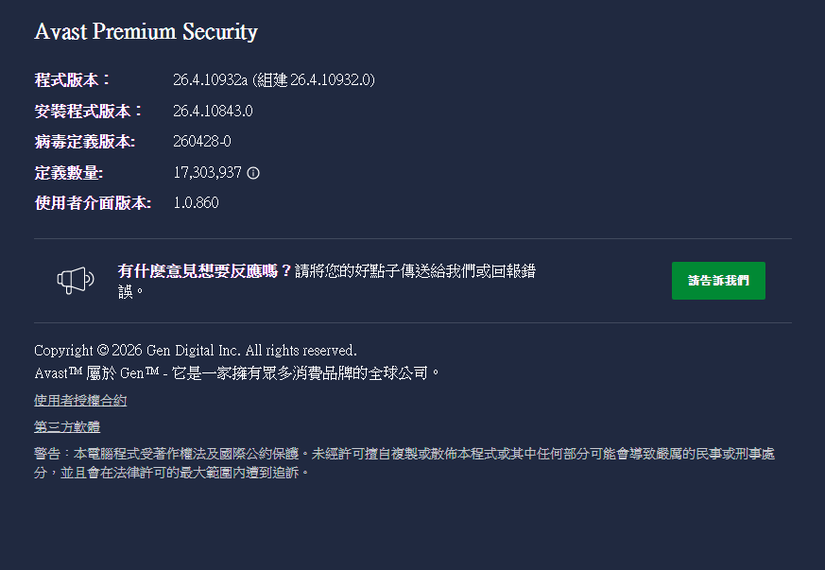The width and height of the screenshot is (825, 570).
Task: Select the UI version value 1.0.860
Action: click(x=196, y=203)
